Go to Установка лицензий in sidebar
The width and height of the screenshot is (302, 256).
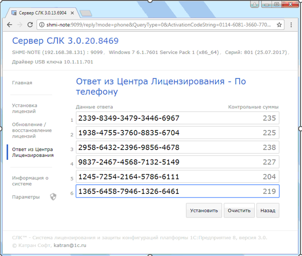(25, 108)
